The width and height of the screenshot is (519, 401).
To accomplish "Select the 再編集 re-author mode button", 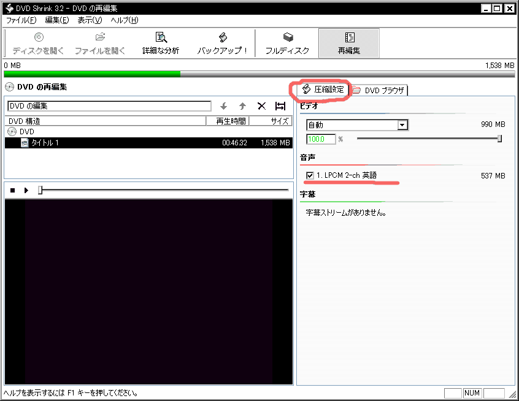I will coord(349,44).
